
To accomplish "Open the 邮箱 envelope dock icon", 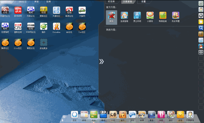I will pos(180,115).
